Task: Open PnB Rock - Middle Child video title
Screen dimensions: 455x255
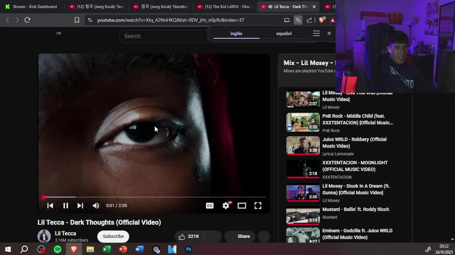Action: click(358, 119)
